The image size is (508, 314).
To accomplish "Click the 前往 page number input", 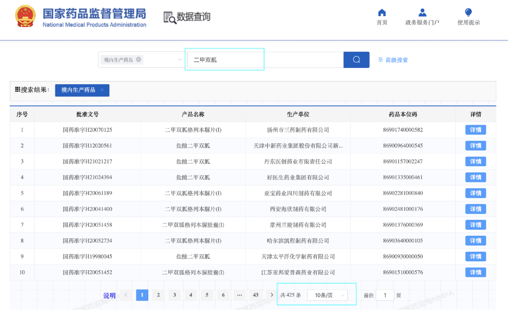I will pyautogui.click(x=385, y=295).
